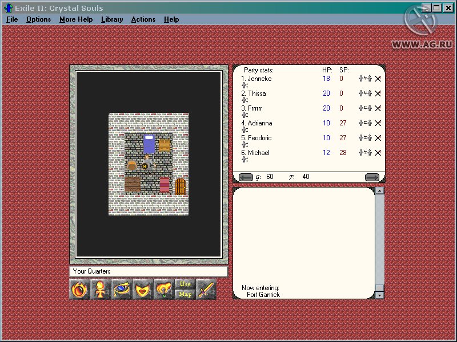The height and width of the screenshot is (342, 457).
Task: Open the More Help menu
Action: tap(76, 19)
